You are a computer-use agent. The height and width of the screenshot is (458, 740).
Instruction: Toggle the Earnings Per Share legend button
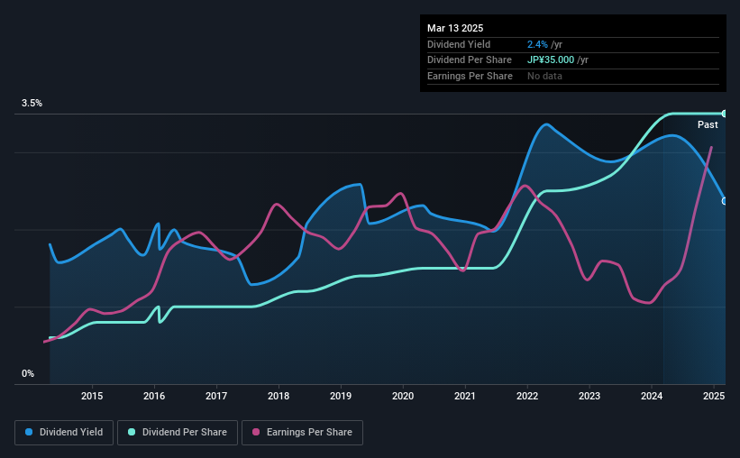coord(302,433)
